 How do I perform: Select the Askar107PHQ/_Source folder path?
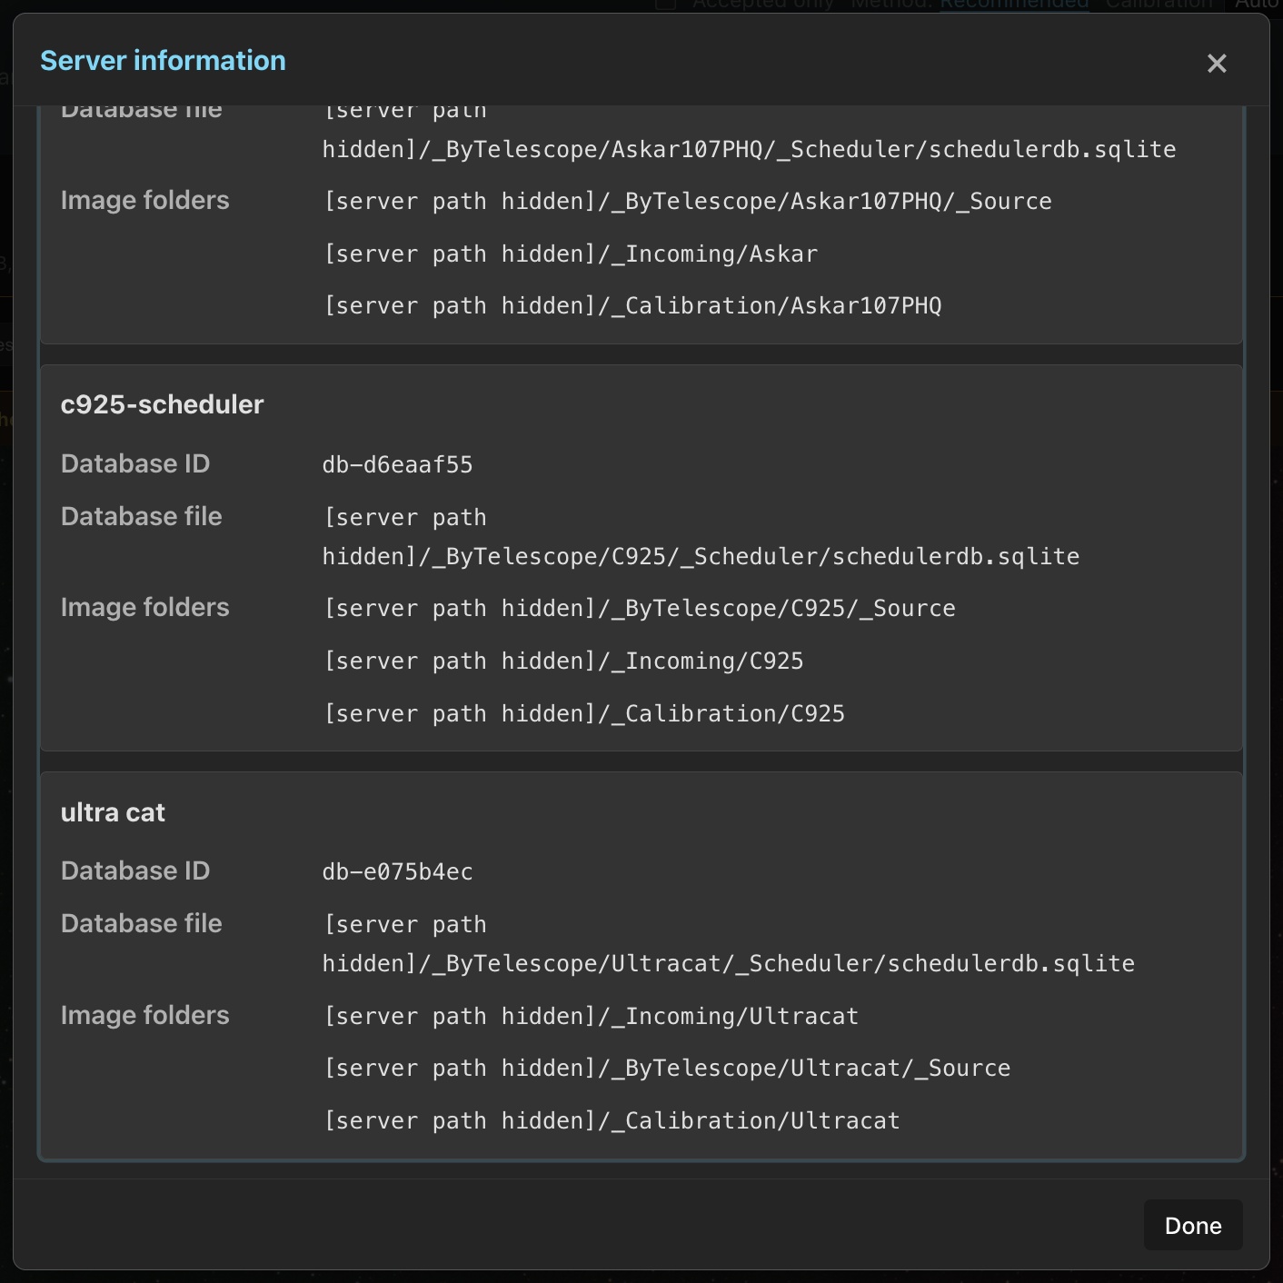tap(688, 201)
